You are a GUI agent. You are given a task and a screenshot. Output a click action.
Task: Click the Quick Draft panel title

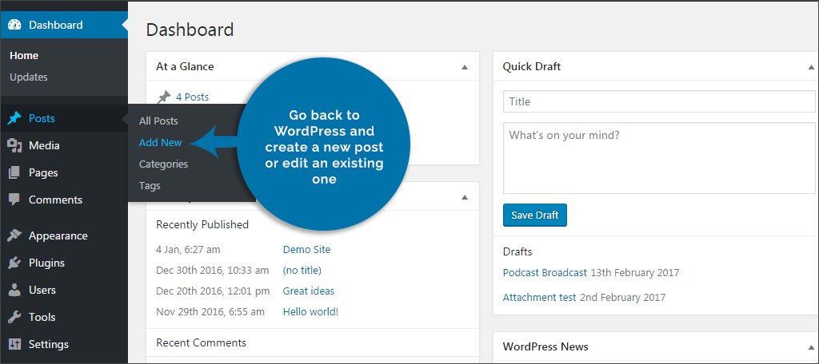[532, 66]
